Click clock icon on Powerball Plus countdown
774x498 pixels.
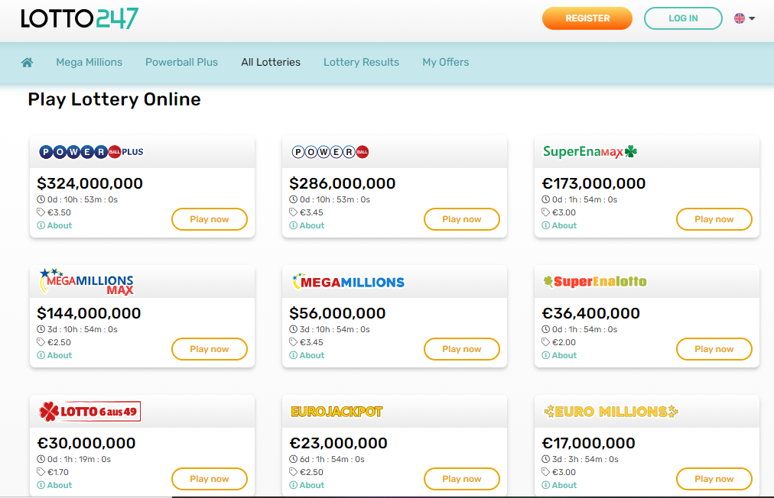click(x=41, y=199)
